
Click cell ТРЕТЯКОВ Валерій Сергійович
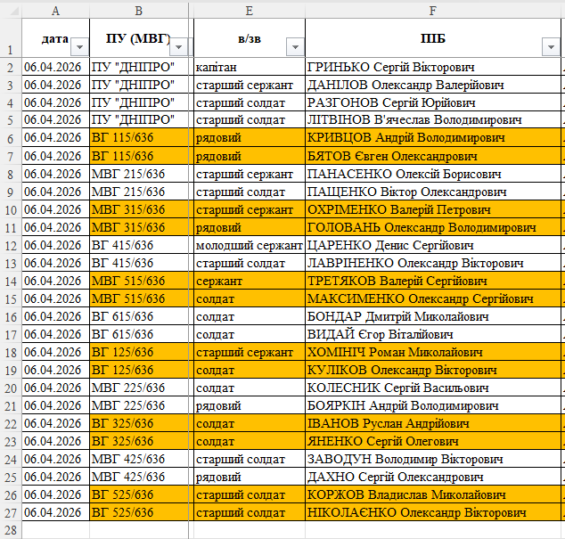433,281
